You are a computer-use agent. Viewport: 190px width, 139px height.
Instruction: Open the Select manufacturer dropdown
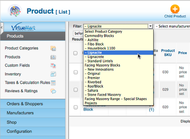coord(172,26)
